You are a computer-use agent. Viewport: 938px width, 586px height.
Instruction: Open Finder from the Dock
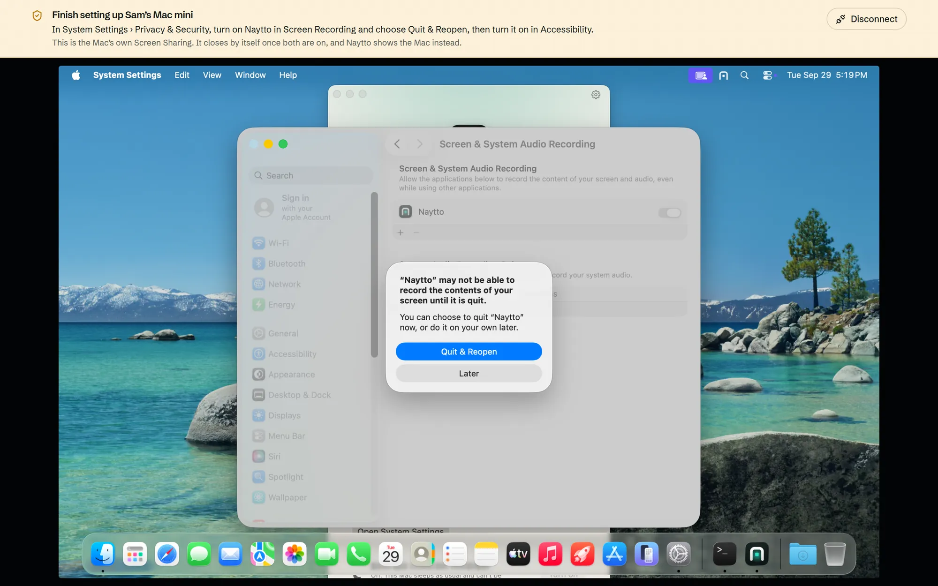point(103,555)
